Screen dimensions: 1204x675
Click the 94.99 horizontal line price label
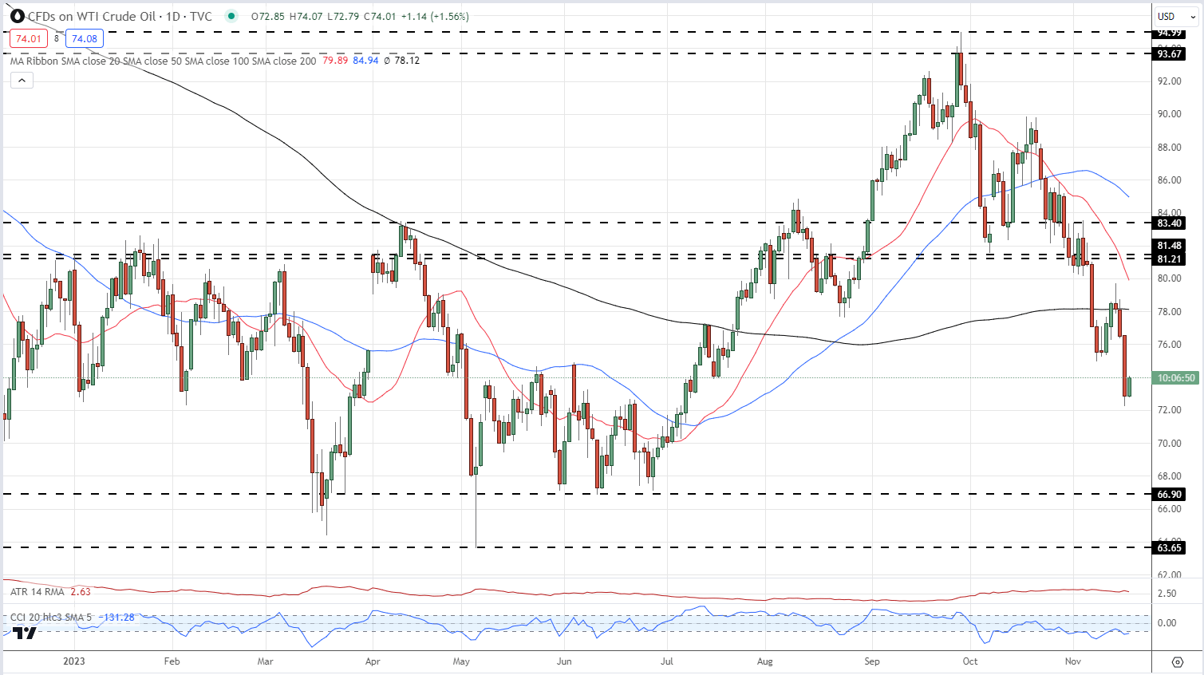(1170, 33)
